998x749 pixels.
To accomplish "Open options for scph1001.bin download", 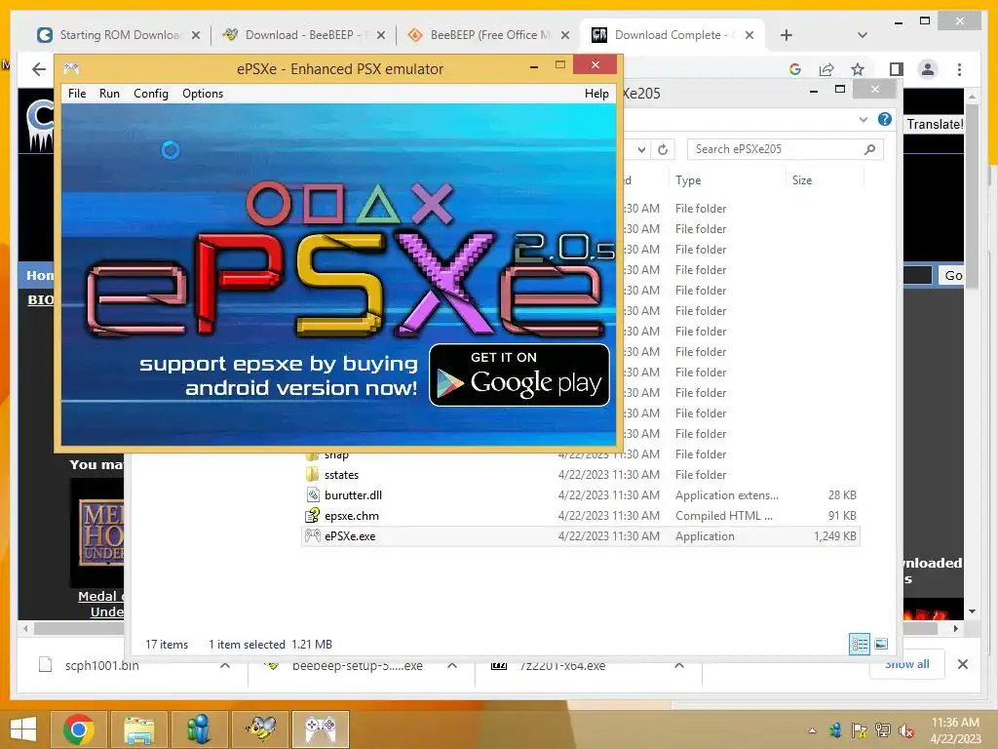I will (225, 665).
